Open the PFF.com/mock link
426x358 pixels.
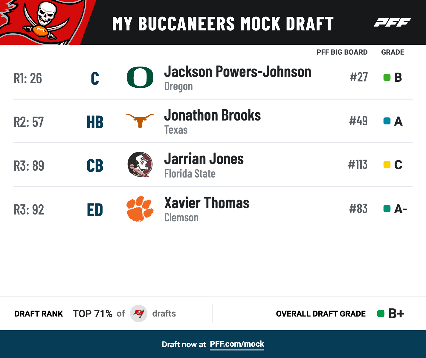[237, 344]
